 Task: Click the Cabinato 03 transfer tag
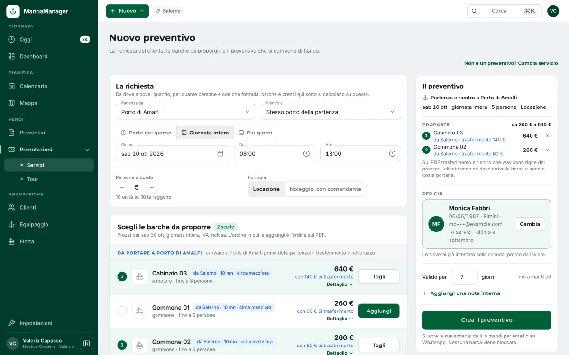pos(231,273)
